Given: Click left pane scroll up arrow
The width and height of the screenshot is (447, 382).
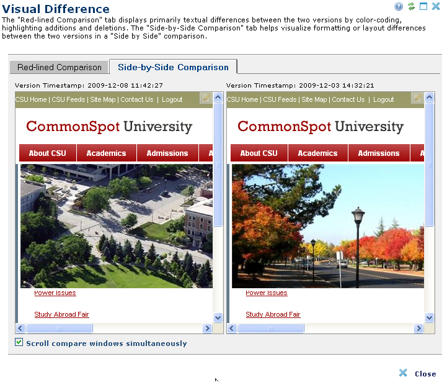Looking at the screenshot, I should [218, 98].
